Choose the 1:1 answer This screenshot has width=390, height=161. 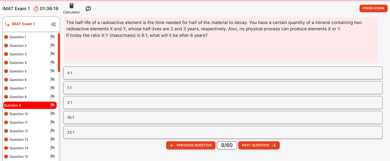pos(223,87)
